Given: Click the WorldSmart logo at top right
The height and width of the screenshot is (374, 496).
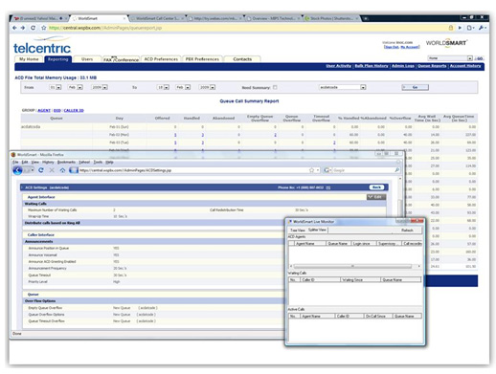Looking at the screenshot, I should [446, 43].
